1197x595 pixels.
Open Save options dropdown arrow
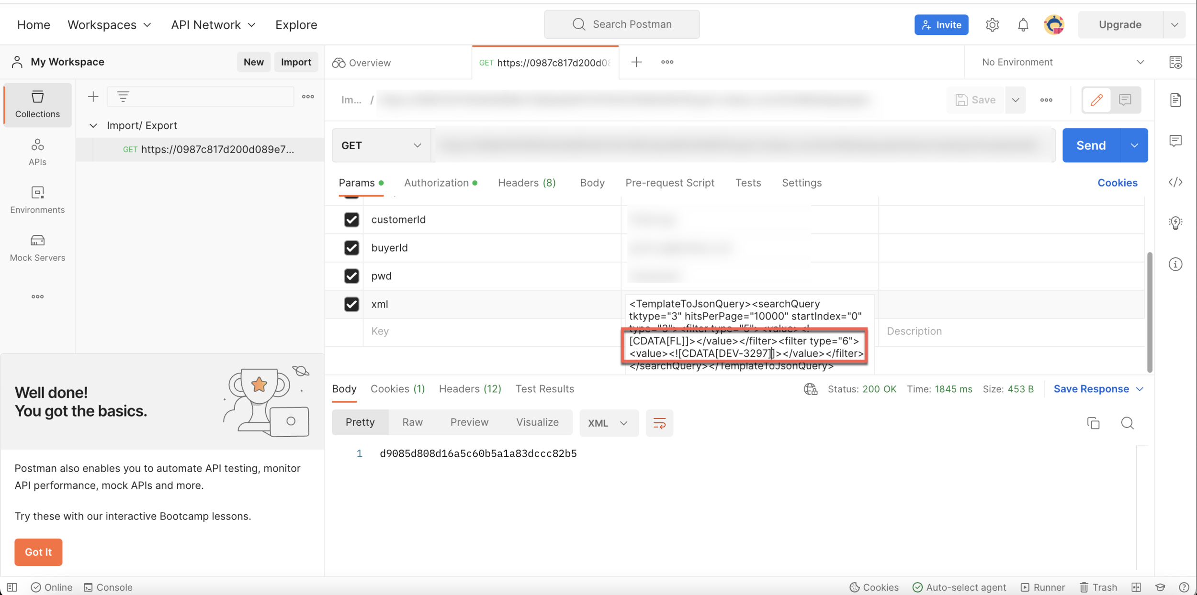click(x=1015, y=100)
